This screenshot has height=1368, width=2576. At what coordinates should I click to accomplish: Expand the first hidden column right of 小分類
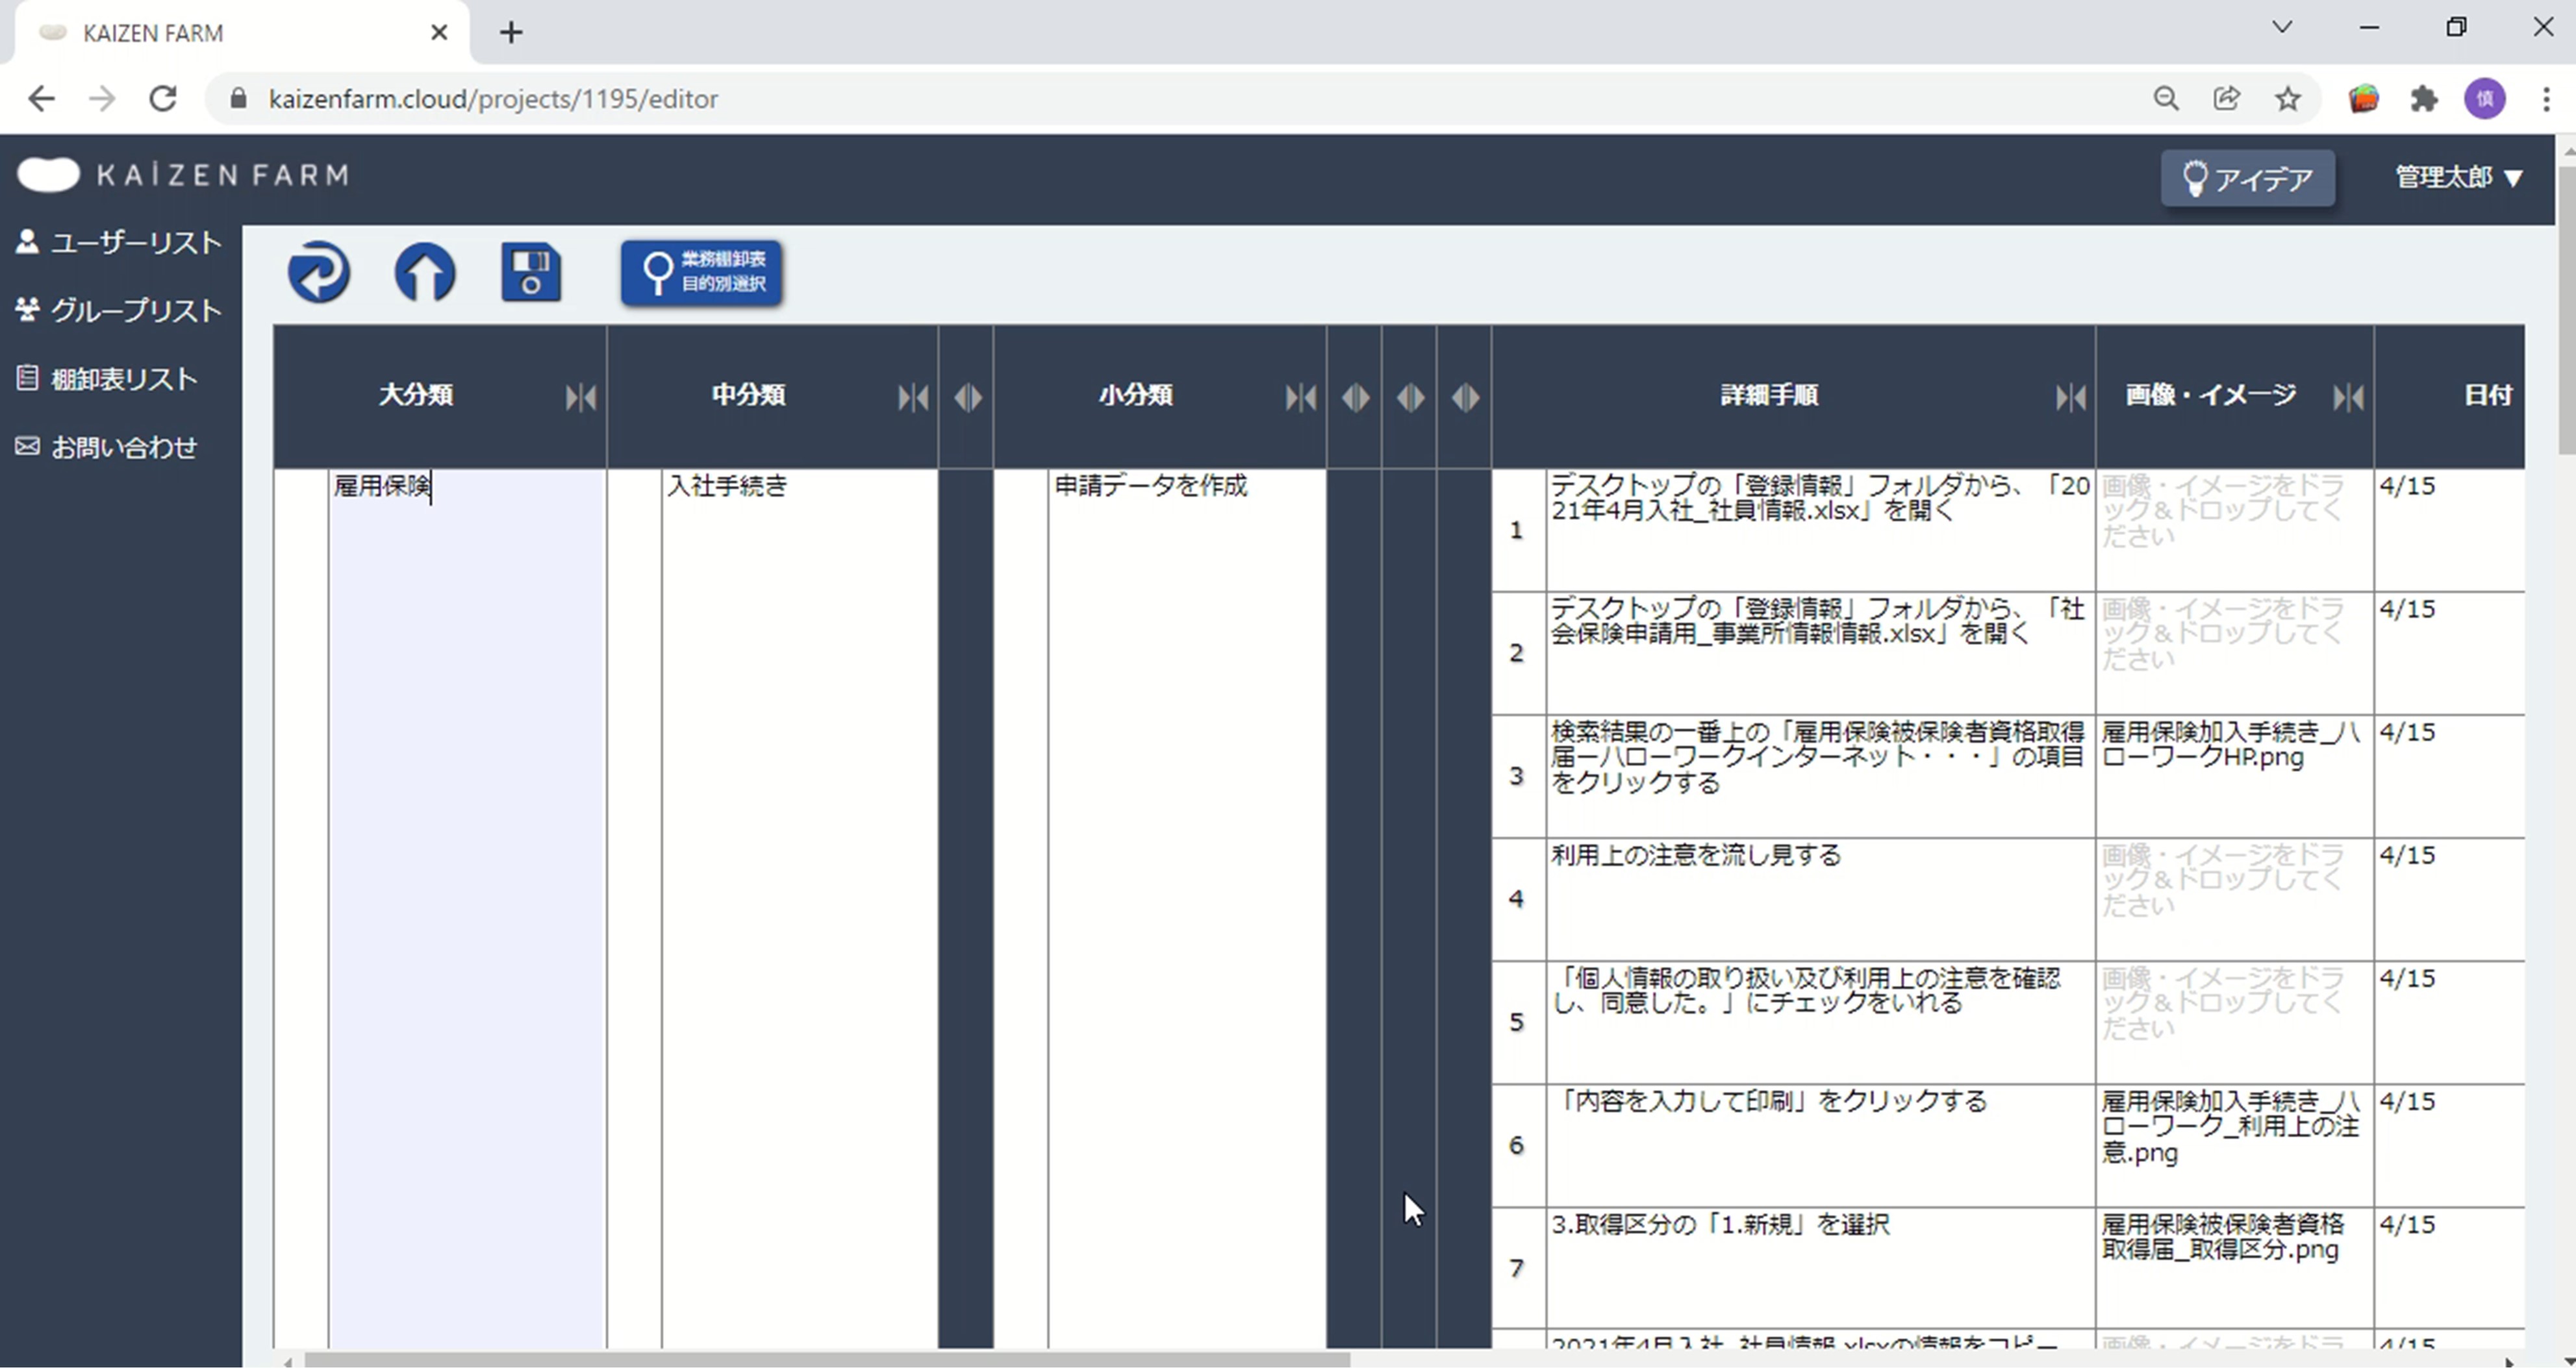[x=1355, y=398]
